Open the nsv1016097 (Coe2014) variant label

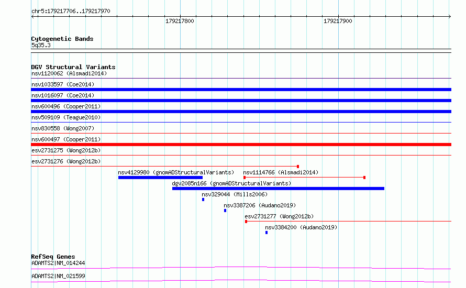pos(63,95)
